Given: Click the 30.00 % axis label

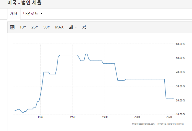Looking at the screenshot, I should pos(180,86).
